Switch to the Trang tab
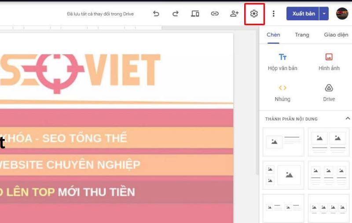The image size is (352, 223). point(302,35)
